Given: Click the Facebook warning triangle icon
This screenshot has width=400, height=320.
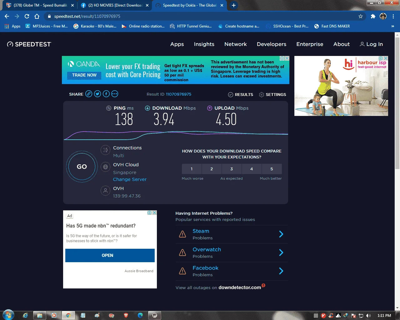Looking at the screenshot, I should pos(182,271).
